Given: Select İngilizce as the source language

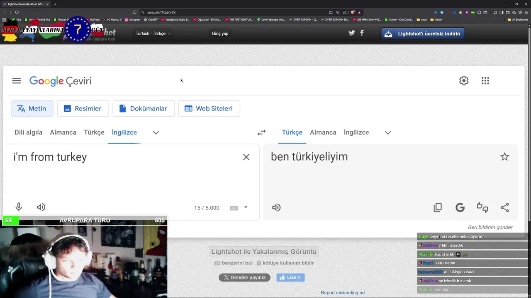Looking at the screenshot, I should coord(124,132).
